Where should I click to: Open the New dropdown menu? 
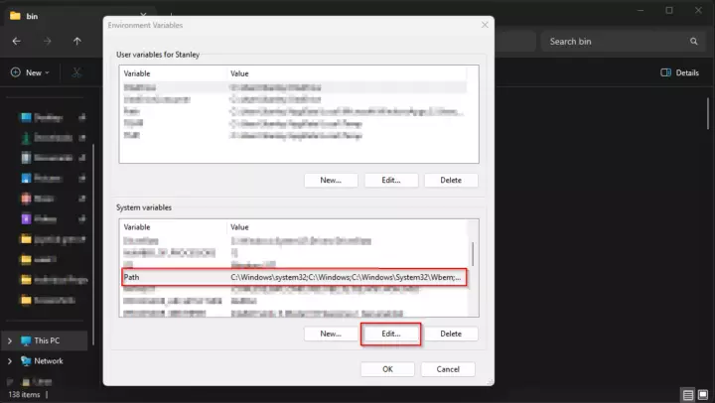tap(33, 72)
